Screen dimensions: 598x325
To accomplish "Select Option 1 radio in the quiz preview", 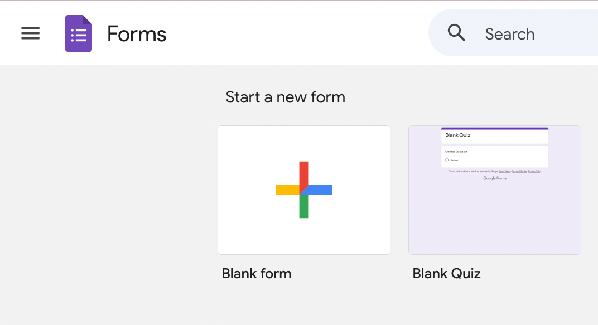I will click(x=447, y=160).
